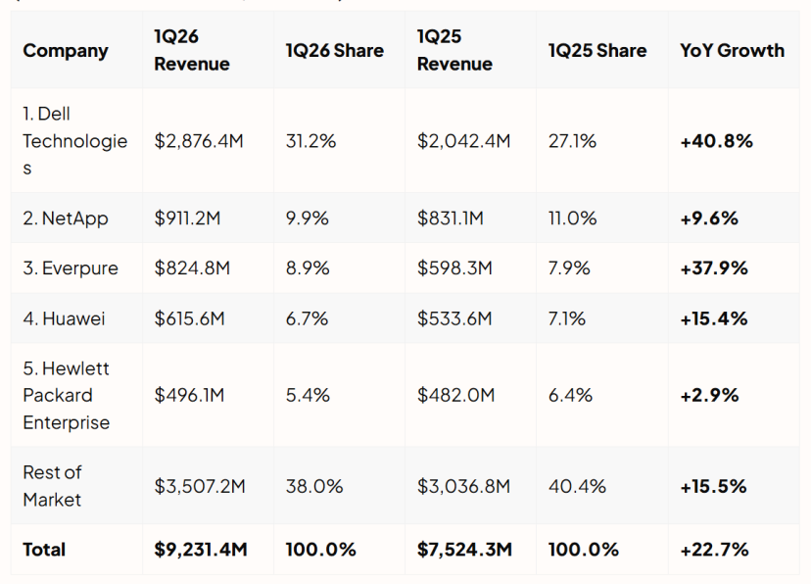811x584 pixels.
Task: Click the $9,231.4M total revenue
Action: pos(201,550)
